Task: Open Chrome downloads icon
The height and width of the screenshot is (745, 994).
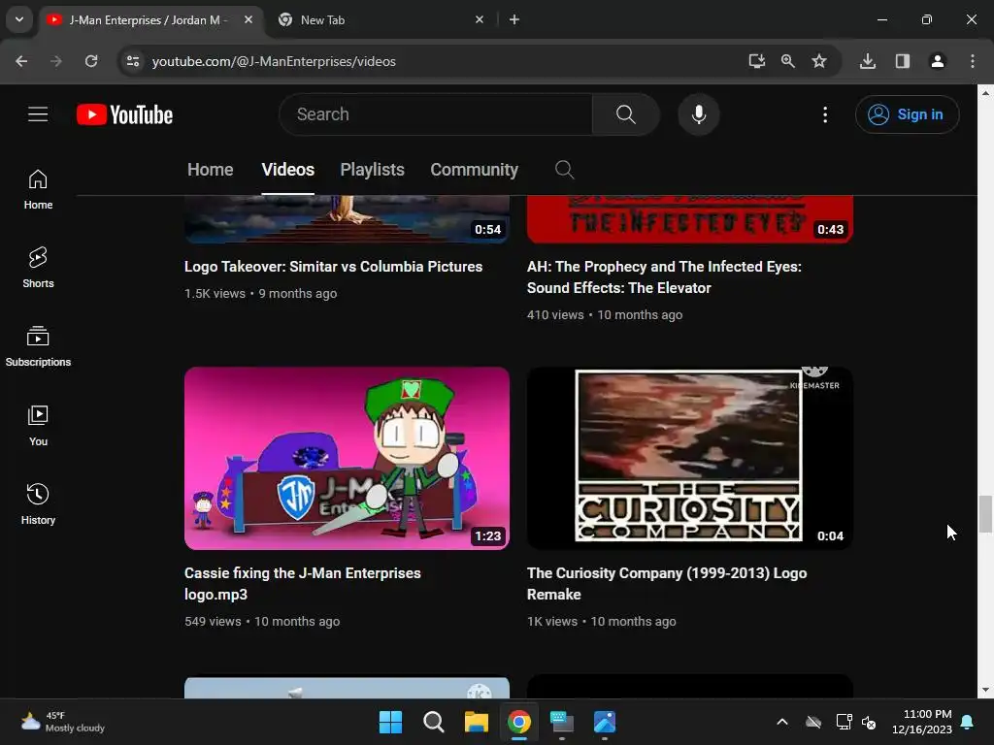Action: [x=868, y=61]
